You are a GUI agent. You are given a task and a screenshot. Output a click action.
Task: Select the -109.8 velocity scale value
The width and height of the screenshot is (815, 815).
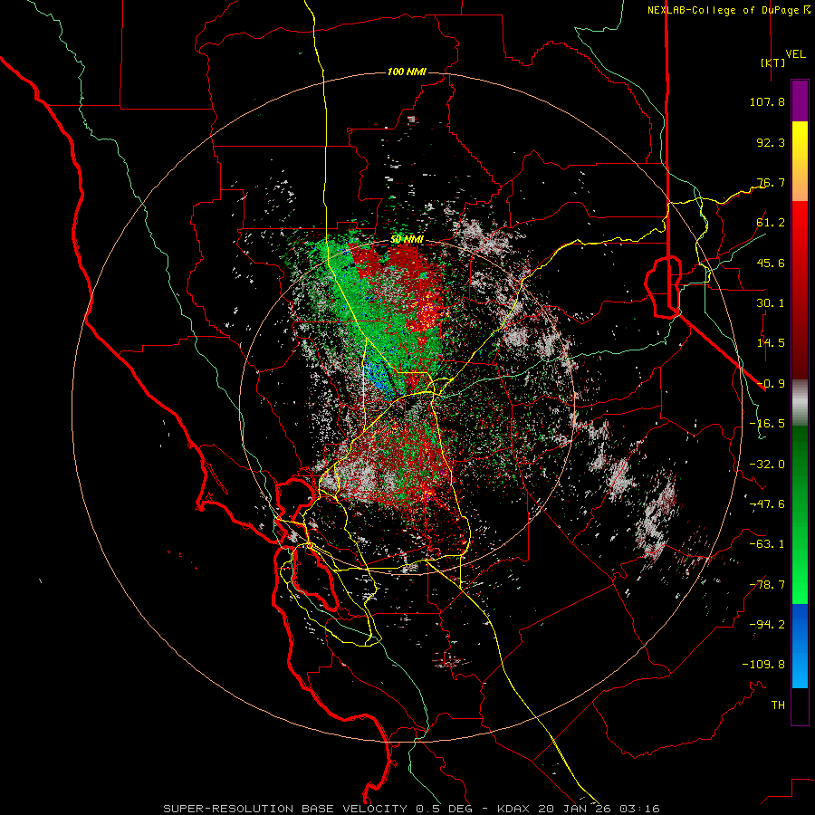(x=763, y=665)
